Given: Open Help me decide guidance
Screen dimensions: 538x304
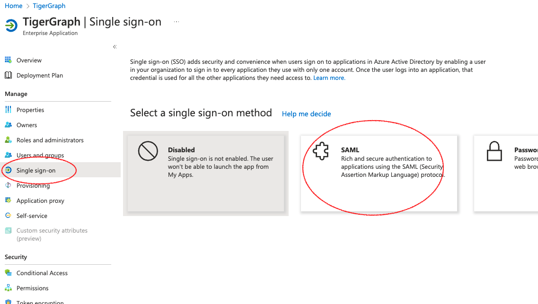Looking at the screenshot, I should [306, 114].
